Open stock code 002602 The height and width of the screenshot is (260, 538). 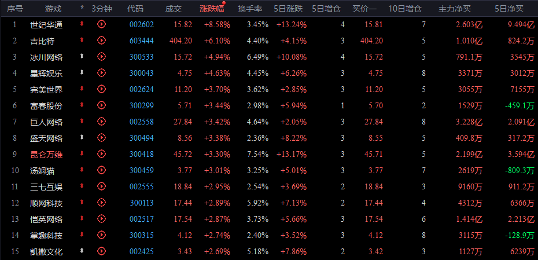point(142,24)
